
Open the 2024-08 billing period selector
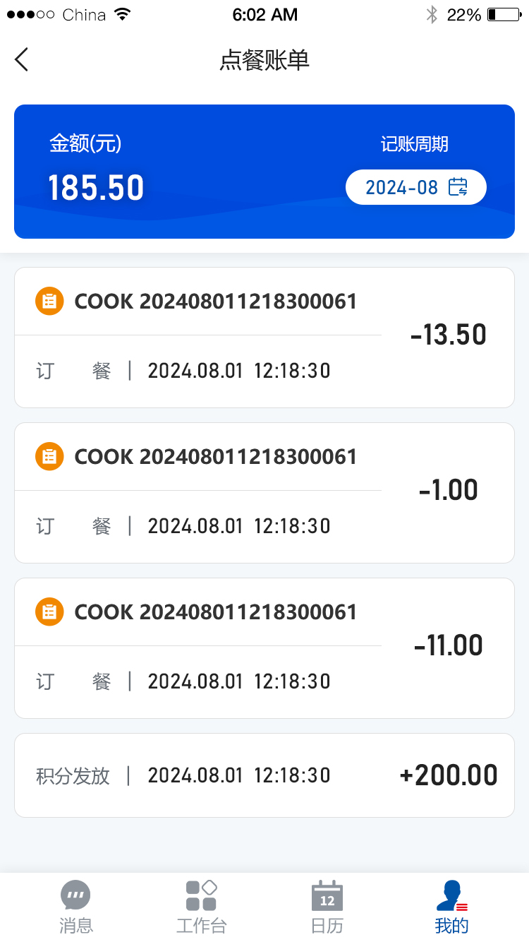tap(415, 187)
